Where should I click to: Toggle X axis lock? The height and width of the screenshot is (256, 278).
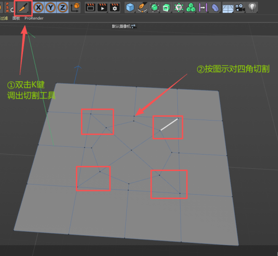click(38, 7)
